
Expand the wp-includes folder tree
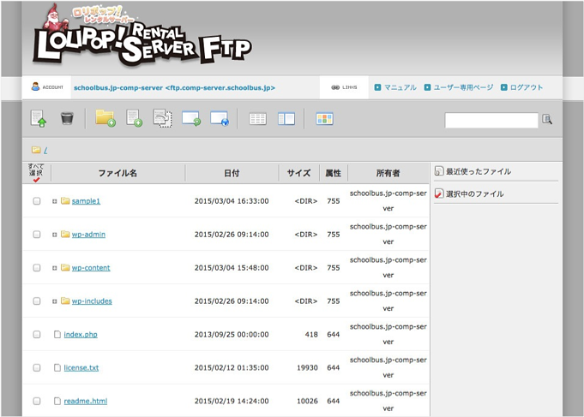54,301
